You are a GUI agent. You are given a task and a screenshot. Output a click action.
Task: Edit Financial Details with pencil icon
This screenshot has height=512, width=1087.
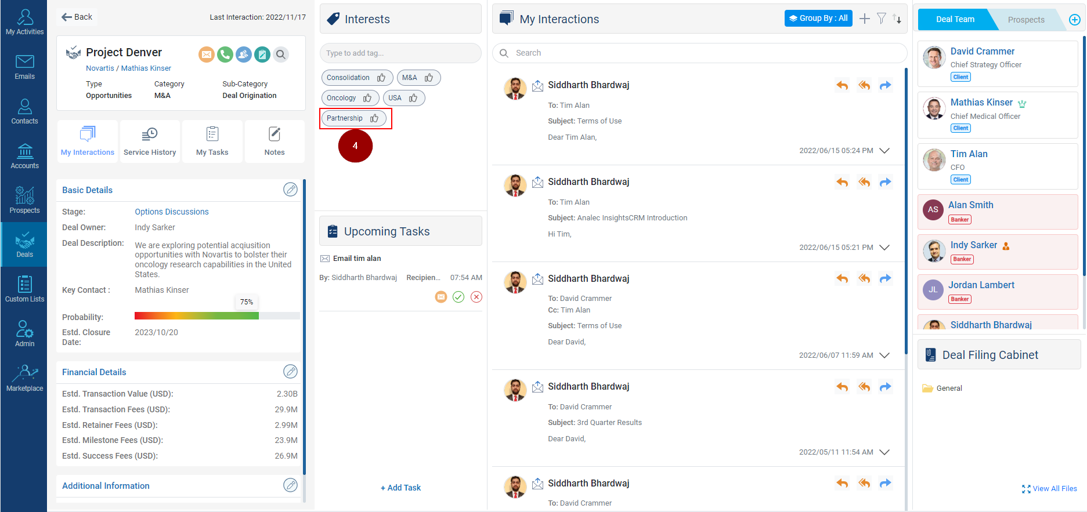(290, 372)
